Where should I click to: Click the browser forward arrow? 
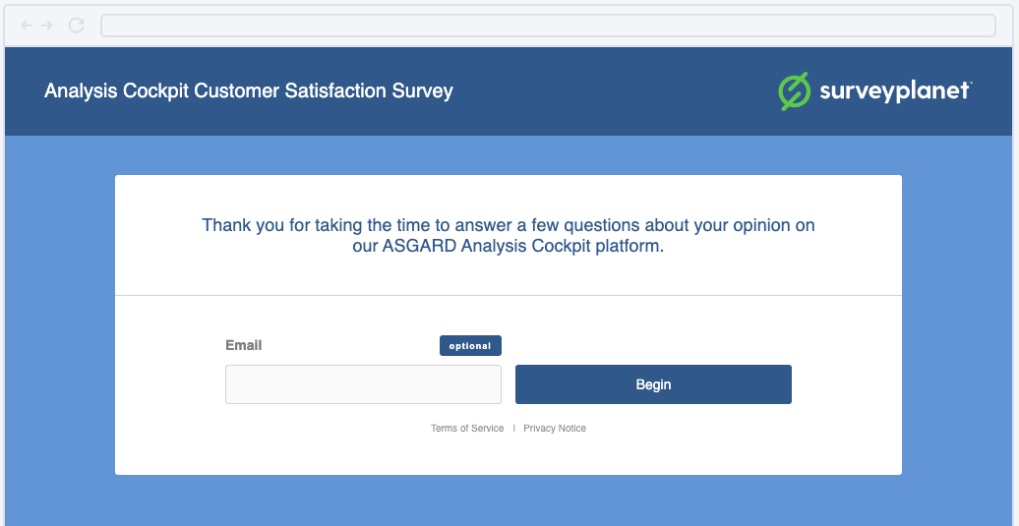pyautogui.click(x=46, y=26)
